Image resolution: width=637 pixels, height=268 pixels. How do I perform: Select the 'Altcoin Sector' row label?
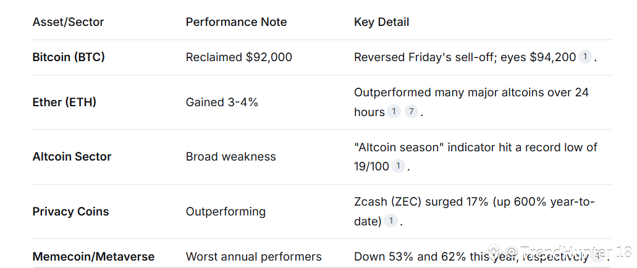click(72, 157)
